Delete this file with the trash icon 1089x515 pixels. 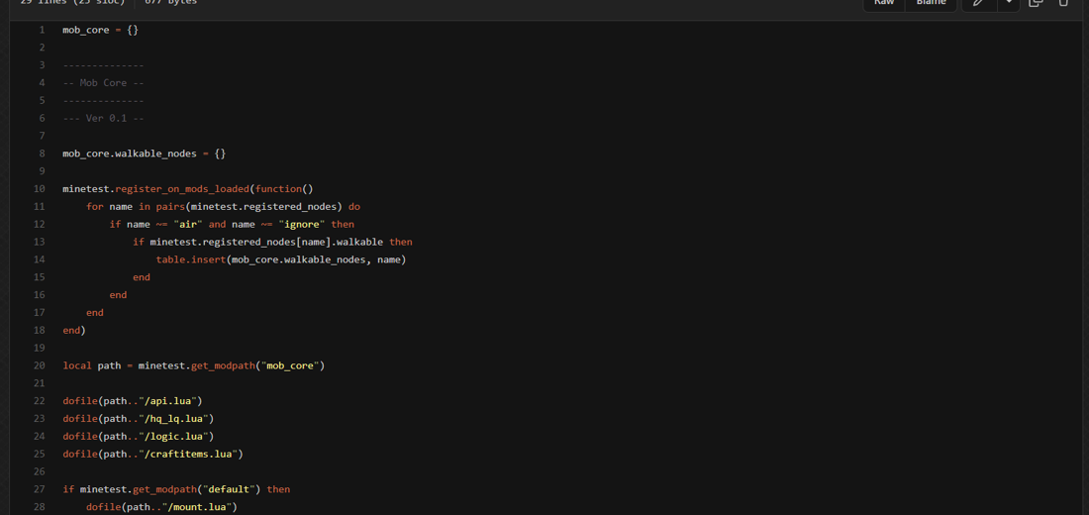click(1063, 3)
